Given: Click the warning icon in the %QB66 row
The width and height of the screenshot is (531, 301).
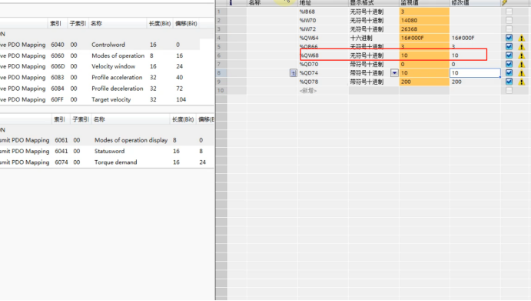Looking at the screenshot, I should point(522,47).
